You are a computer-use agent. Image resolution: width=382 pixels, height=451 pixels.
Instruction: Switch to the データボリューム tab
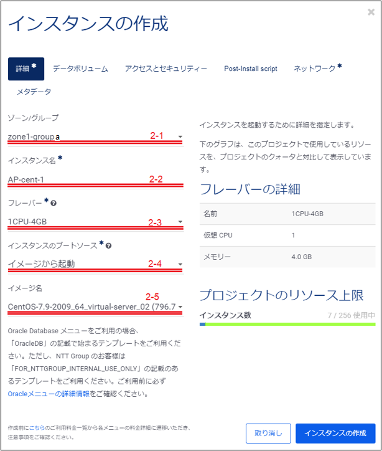(80, 69)
